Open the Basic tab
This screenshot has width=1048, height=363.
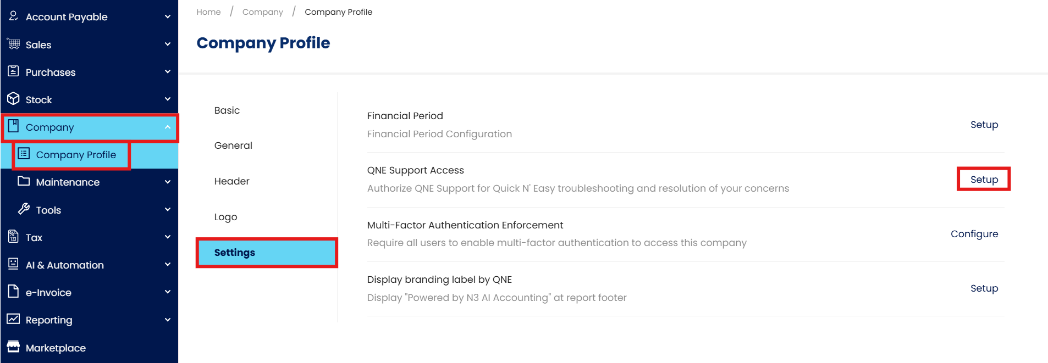[227, 110]
